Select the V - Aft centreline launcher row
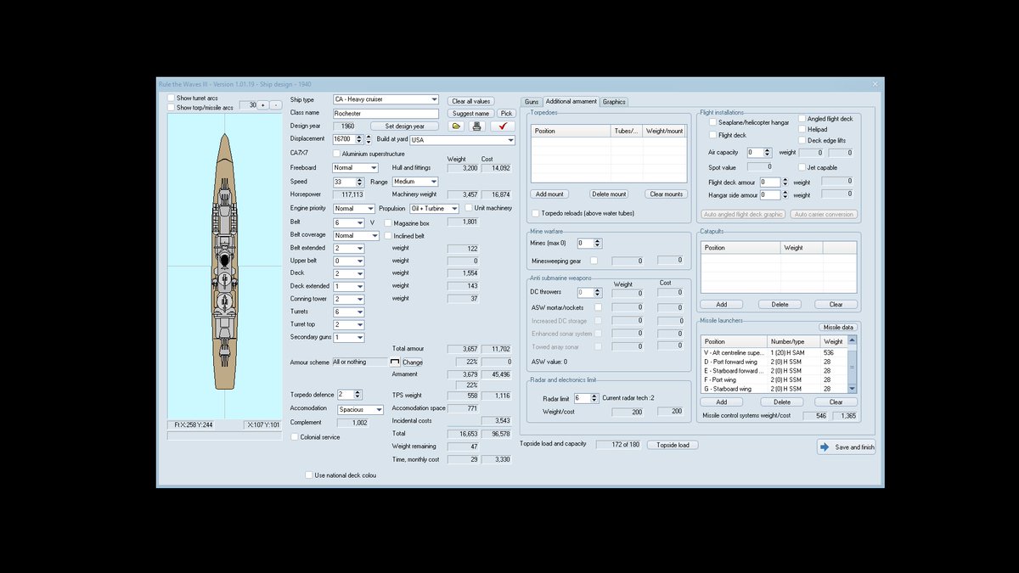 (774, 351)
